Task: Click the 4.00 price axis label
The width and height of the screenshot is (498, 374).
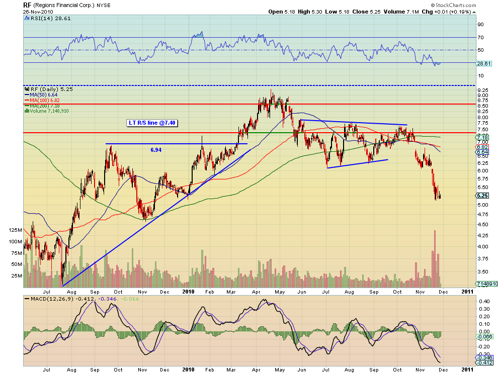Action: click(483, 247)
